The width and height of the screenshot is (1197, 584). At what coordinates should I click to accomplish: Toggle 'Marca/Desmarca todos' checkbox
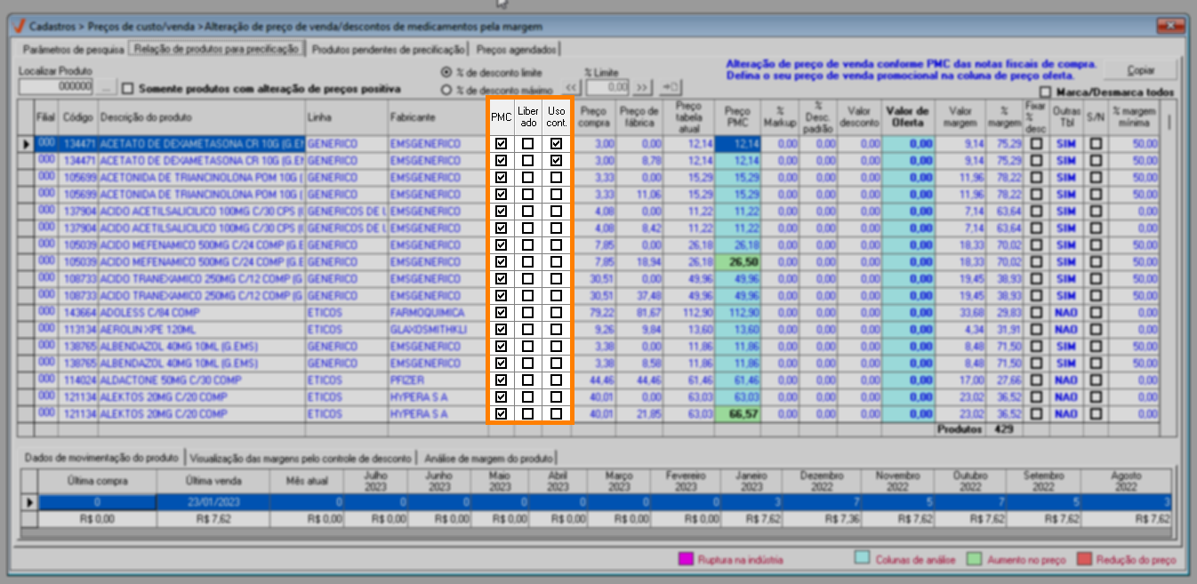(1043, 92)
